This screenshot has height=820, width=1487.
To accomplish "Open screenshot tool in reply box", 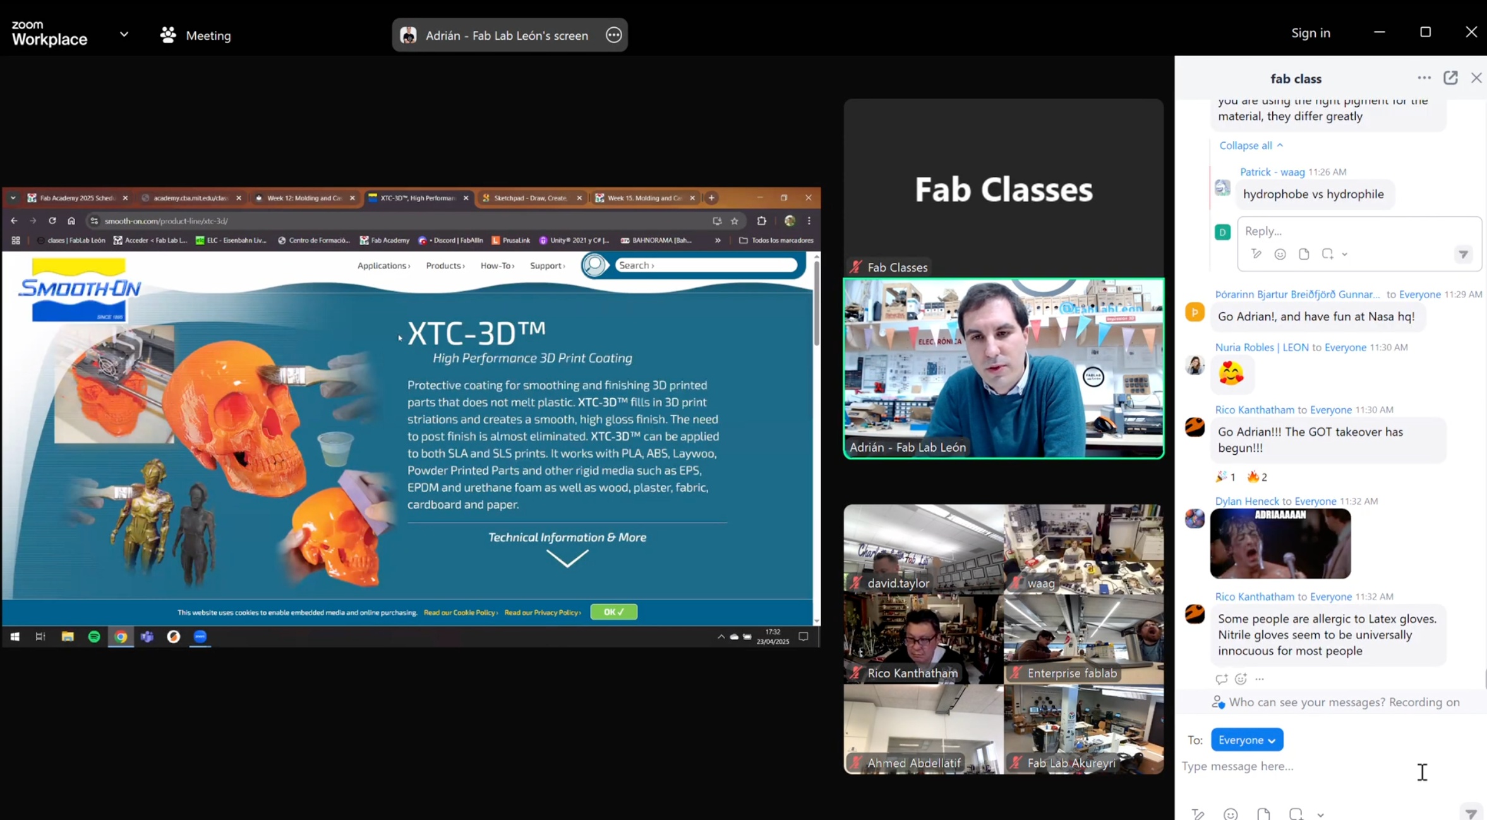I will (x=1327, y=254).
